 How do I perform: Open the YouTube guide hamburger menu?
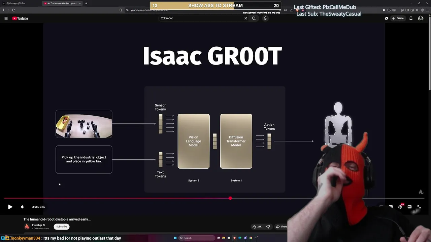[x=6, y=18]
